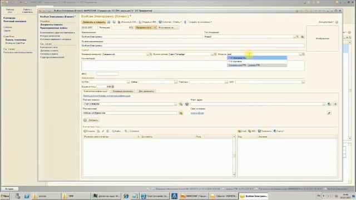Click the green call icon beside phone field
Screen dimensions: 356x200
coord(181,104)
